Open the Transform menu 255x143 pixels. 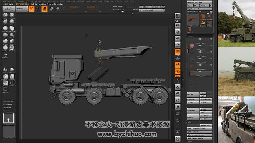(x=118, y=1)
